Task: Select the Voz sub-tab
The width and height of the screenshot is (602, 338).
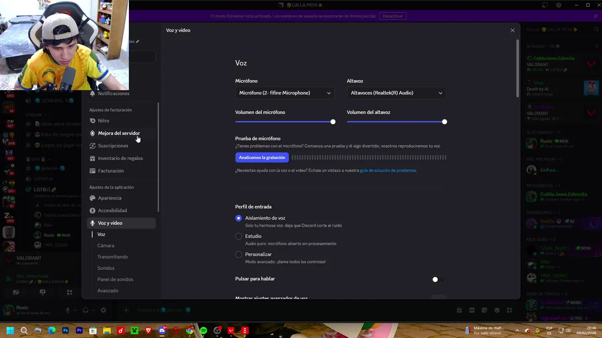Action: click(101, 234)
